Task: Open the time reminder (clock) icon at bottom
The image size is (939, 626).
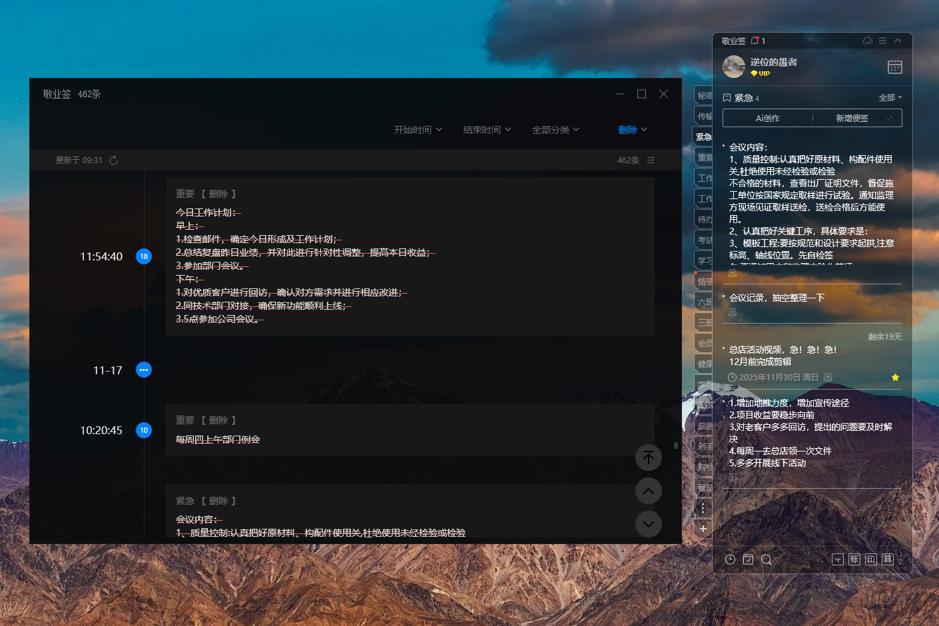Action: 730,559
